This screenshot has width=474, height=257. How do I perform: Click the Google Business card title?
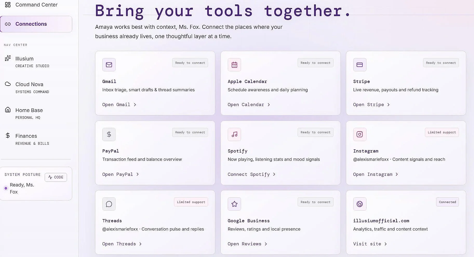tap(249, 221)
